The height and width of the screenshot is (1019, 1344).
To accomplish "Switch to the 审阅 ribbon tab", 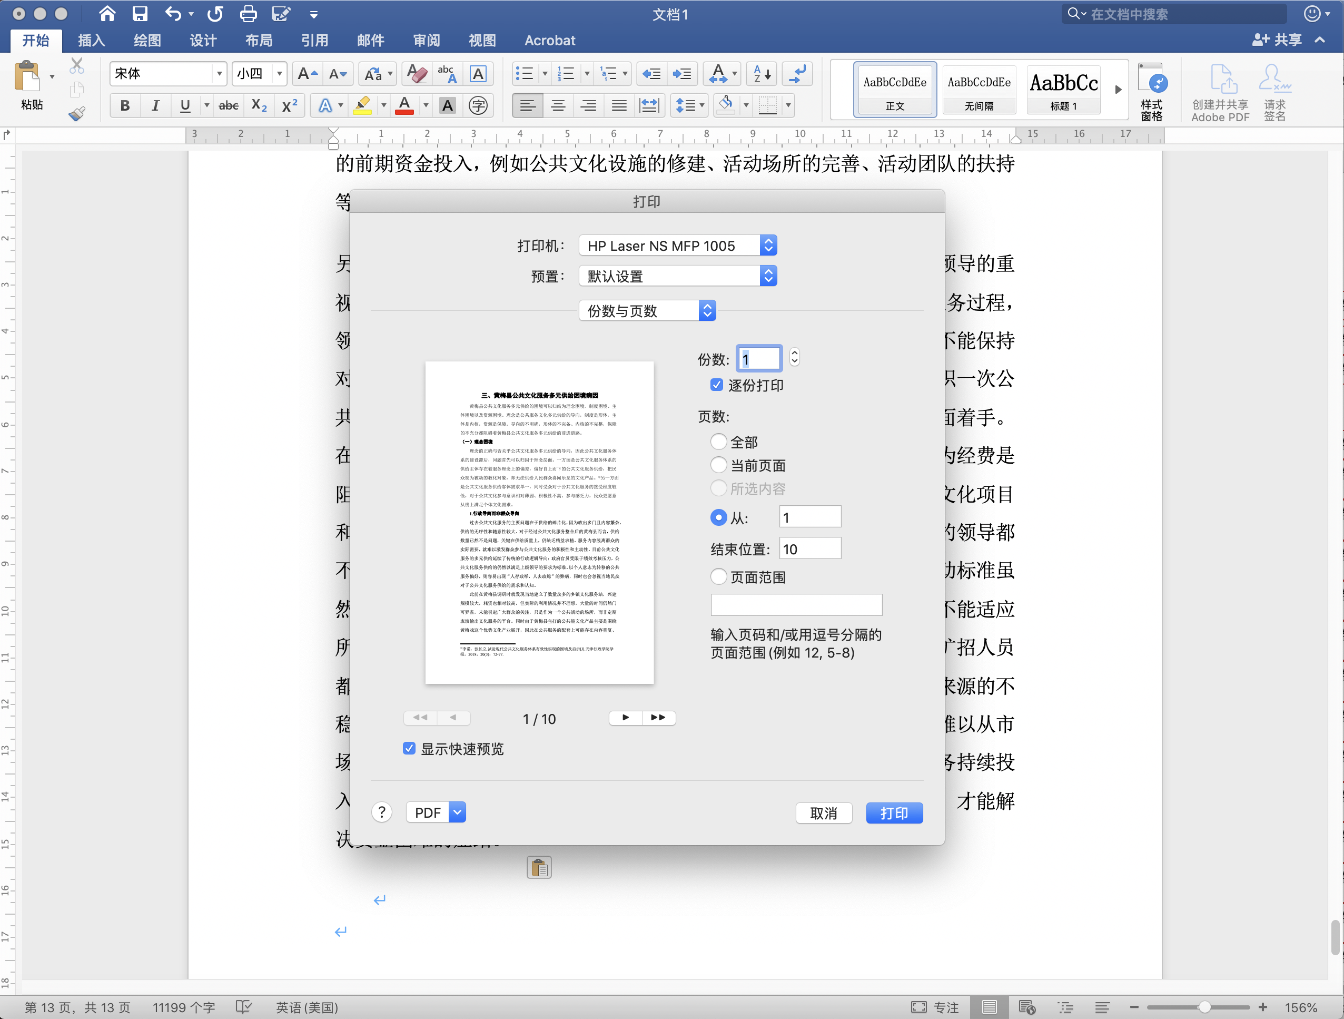I will click(426, 40).
